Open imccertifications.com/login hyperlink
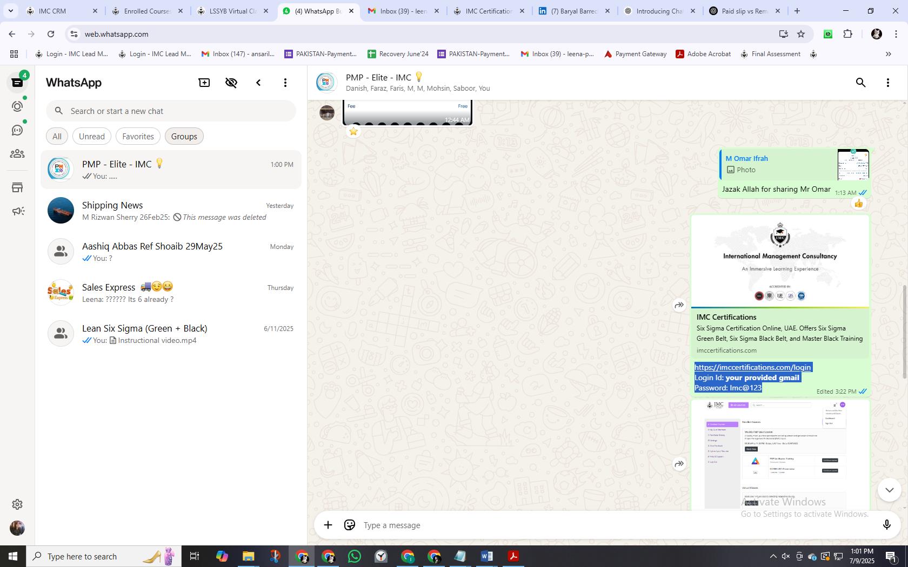Viewport: 908px width, 567px height. [752, 367]
